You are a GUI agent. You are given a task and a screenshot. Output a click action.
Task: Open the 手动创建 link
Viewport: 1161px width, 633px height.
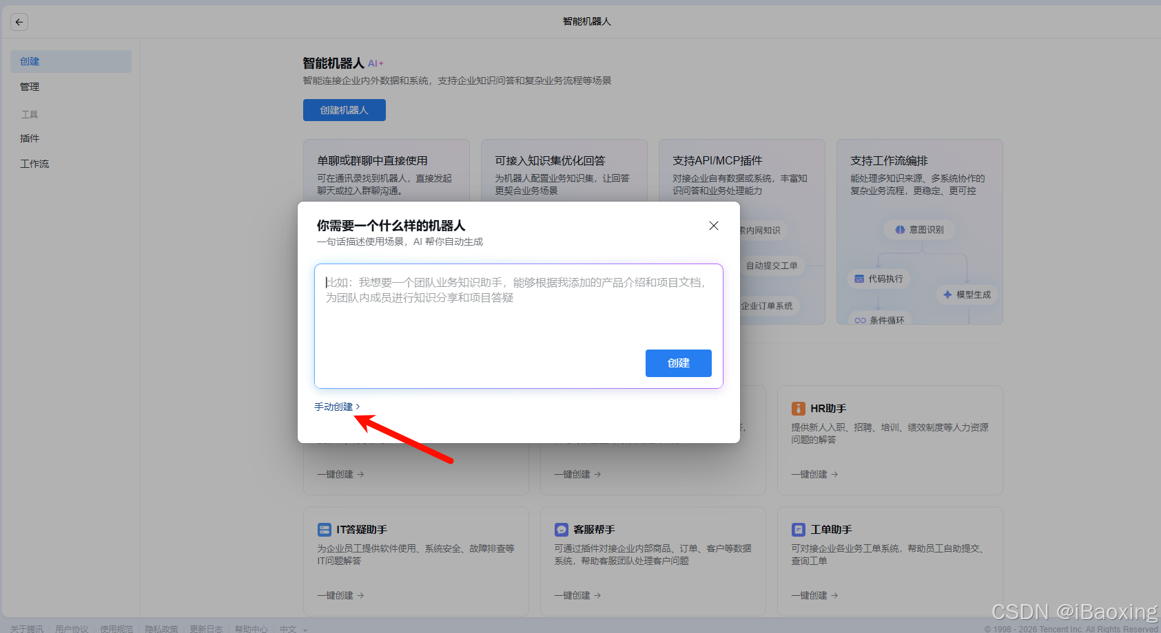(333, 406)
